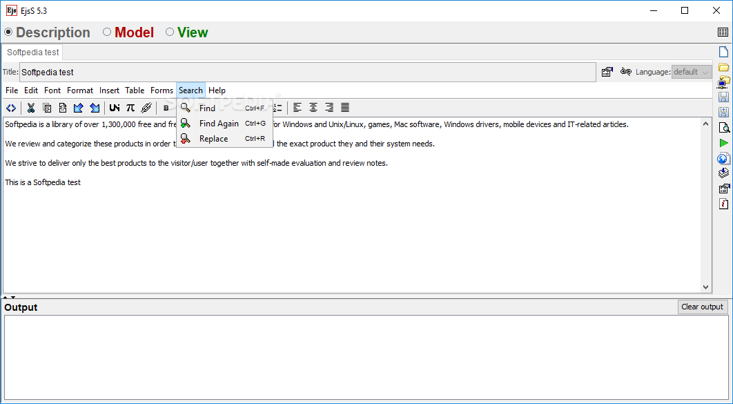Click the editor scrollbar down arrow
This screenshot has width=733, height=404.
(x=705, y=287)
